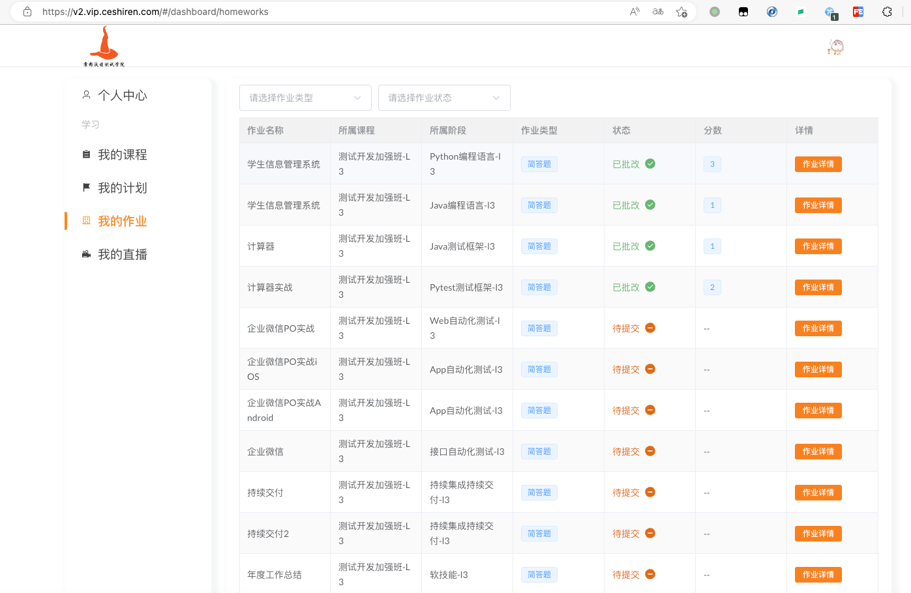Click the read aloud icon in address bar
The width and height of the screenshot is (911, 593).
coord(635,12)
